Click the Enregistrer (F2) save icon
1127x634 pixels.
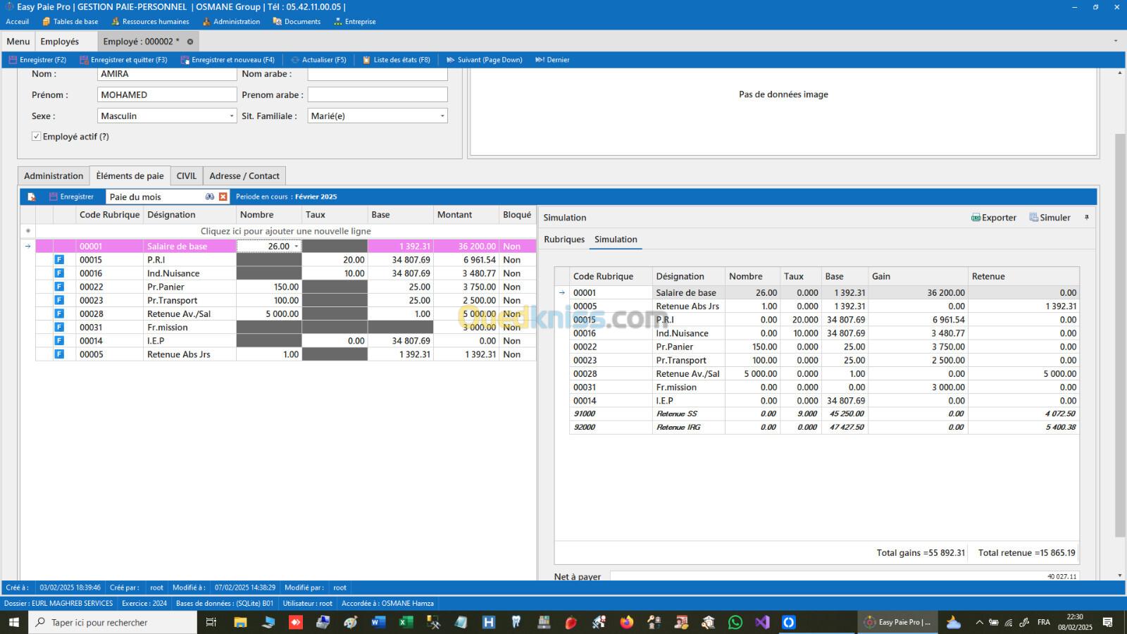pyautogui.click(x=13, y=60)
